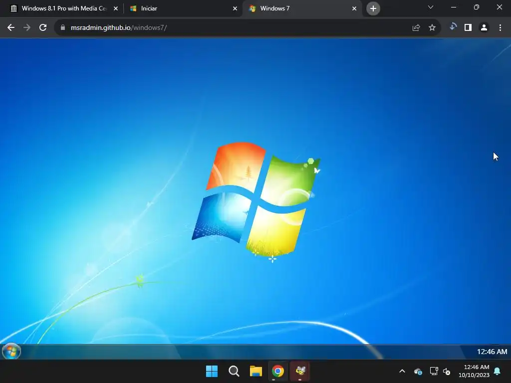
Task: Open the tab search dropdown chevron
Action: 431,7
